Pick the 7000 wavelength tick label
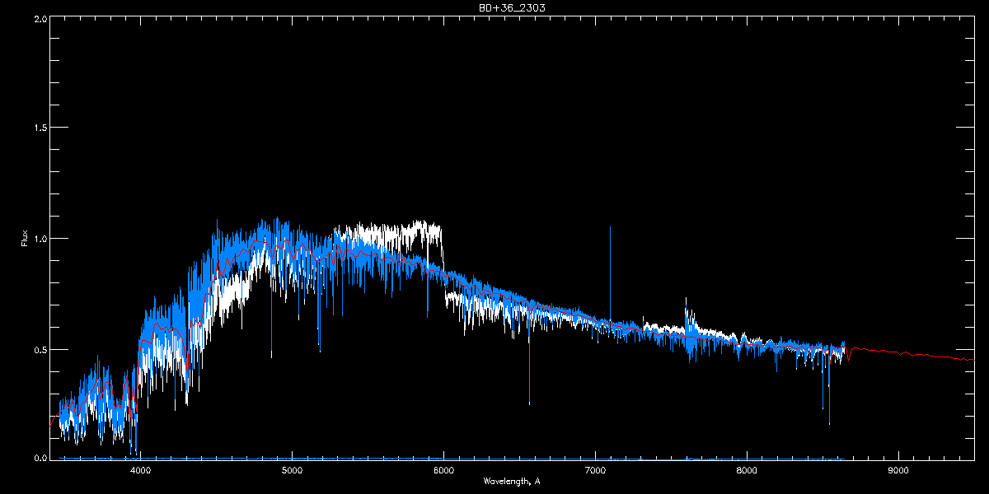989x494 pixels. click(595, 470)
